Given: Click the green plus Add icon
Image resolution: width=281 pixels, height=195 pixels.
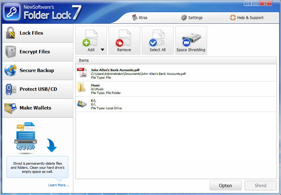Looking at the screenshot, I should tap(86, 43).
